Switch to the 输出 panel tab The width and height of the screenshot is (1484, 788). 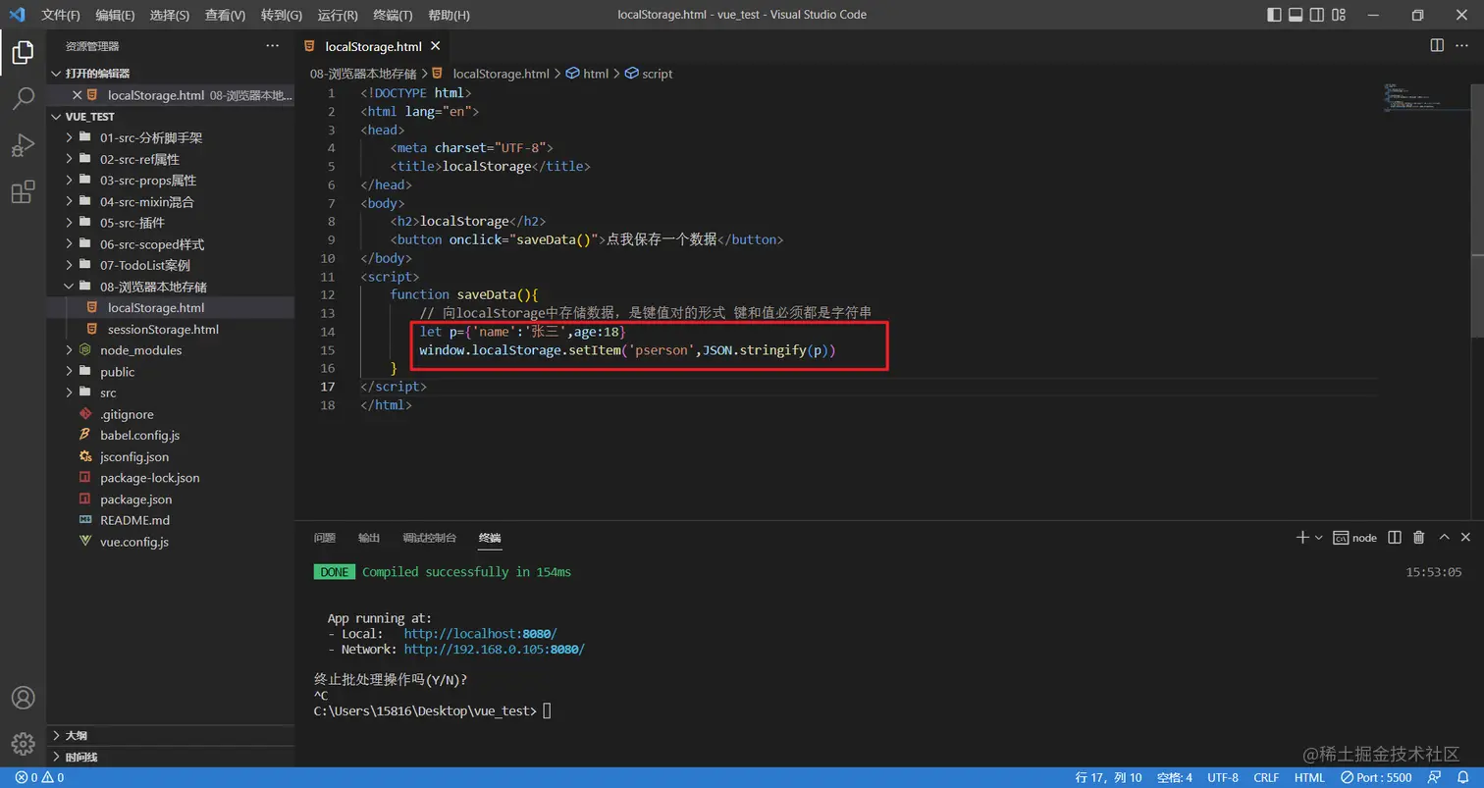click(369, 538)
